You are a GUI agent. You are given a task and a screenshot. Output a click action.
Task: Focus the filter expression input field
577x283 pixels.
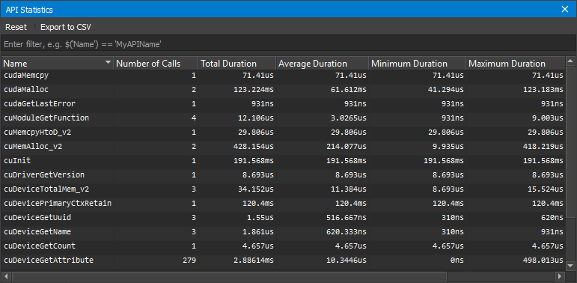(288, 44)
